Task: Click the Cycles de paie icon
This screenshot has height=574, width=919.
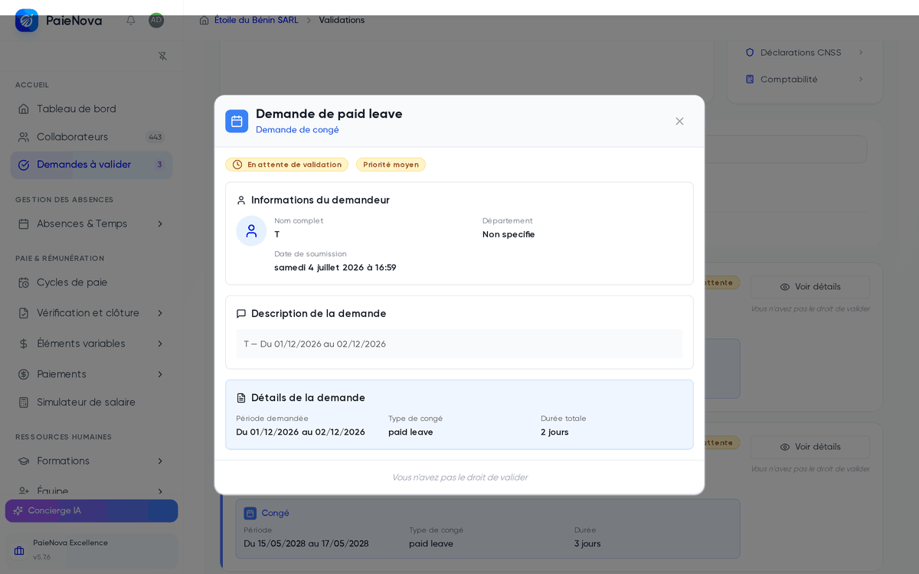Action: [x=24, y=282]
